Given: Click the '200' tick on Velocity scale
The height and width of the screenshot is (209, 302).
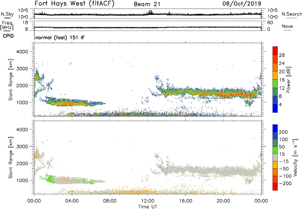Looking at the screenshot, I should pos(283,132).
